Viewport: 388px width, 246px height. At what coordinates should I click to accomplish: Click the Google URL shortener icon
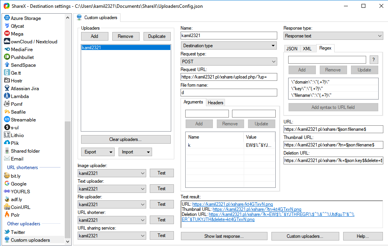click(7, 184)
